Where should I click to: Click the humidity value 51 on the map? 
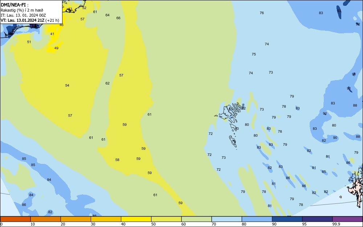pyautogui.click(x=29, y=42)
